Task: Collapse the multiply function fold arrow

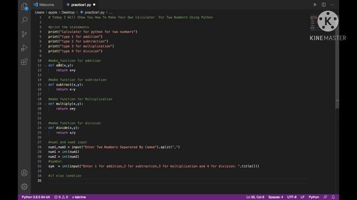Action: click(46, 104)
